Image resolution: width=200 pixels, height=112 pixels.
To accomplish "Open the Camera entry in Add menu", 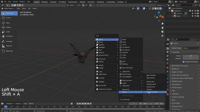I will 107,78.
